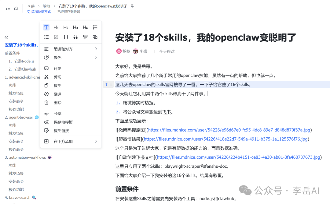Apply Heading 1 format

56,27
